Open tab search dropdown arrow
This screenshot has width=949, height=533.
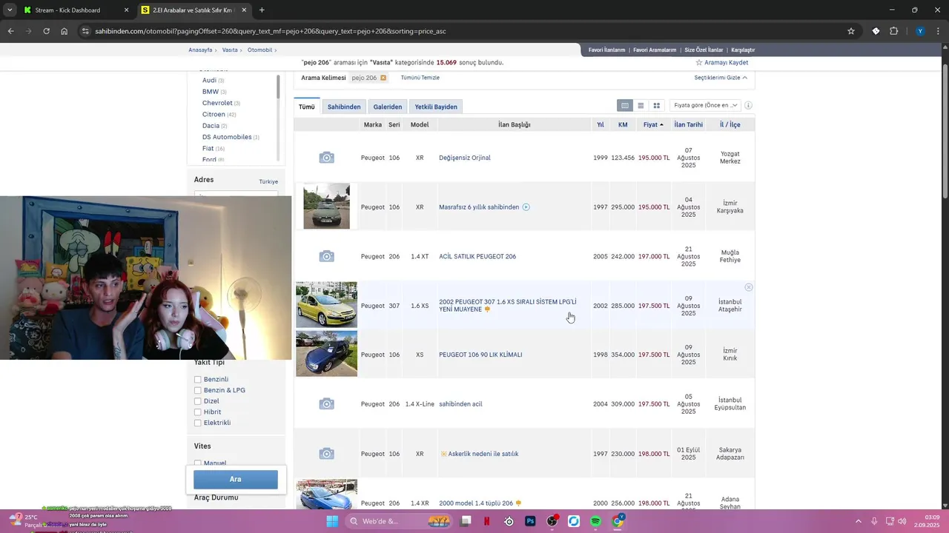[x=9, y=10]
